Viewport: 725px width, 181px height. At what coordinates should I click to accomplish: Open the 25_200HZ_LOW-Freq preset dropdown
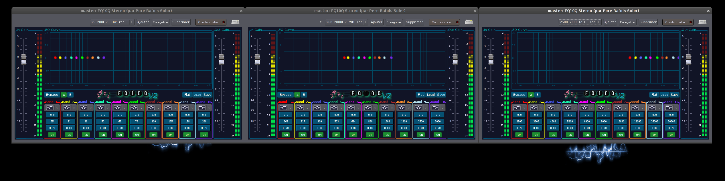coord(112,22)
